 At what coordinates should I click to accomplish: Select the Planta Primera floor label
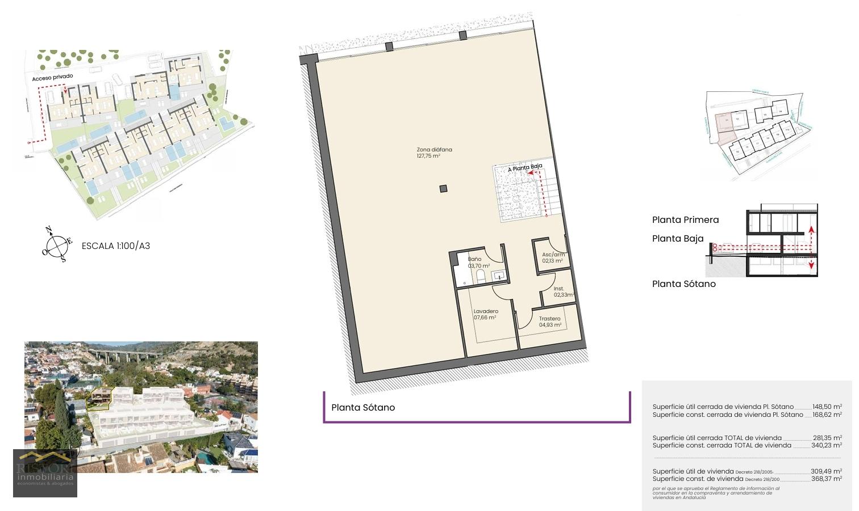685,220
